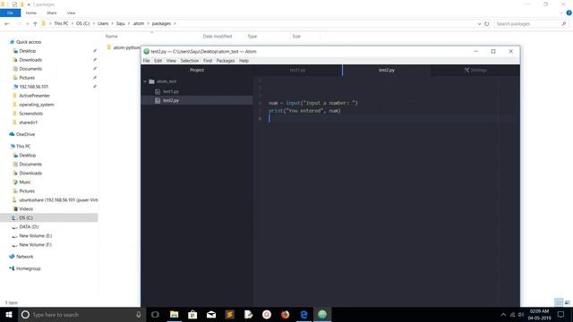The height and width of the screenshot is (322, 573).
Task: Open the Packages menu in Atom
Action: (226, 61)
